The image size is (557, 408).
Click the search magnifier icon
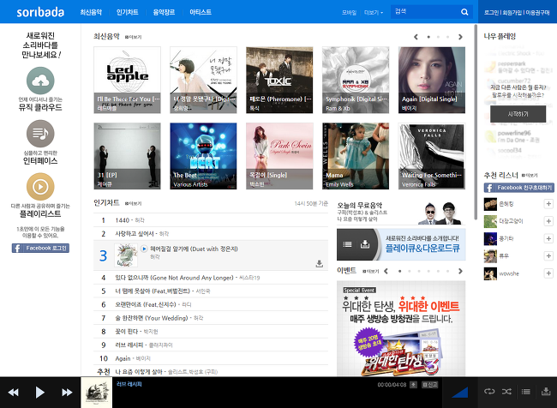click(x=464, y=12)
